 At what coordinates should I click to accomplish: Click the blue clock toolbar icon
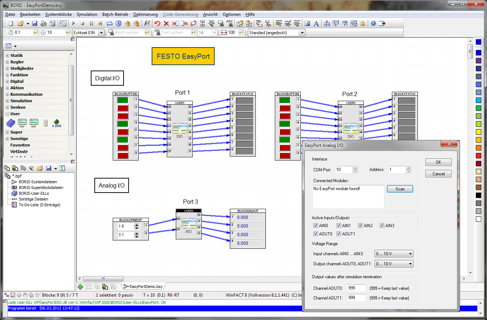(x=119, y=23)
